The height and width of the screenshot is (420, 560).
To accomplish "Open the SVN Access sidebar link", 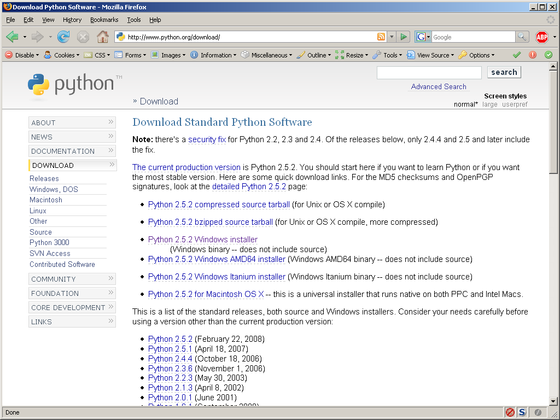I will coord(50,253).
